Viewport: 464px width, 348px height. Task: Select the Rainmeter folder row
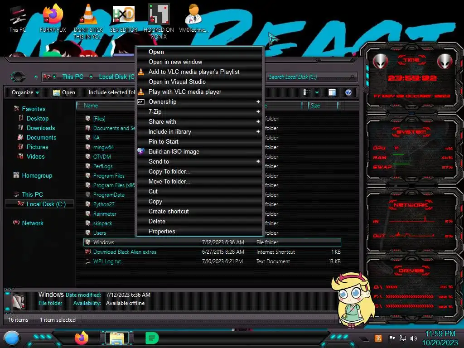pyautogui.click(x=212, y=214)
